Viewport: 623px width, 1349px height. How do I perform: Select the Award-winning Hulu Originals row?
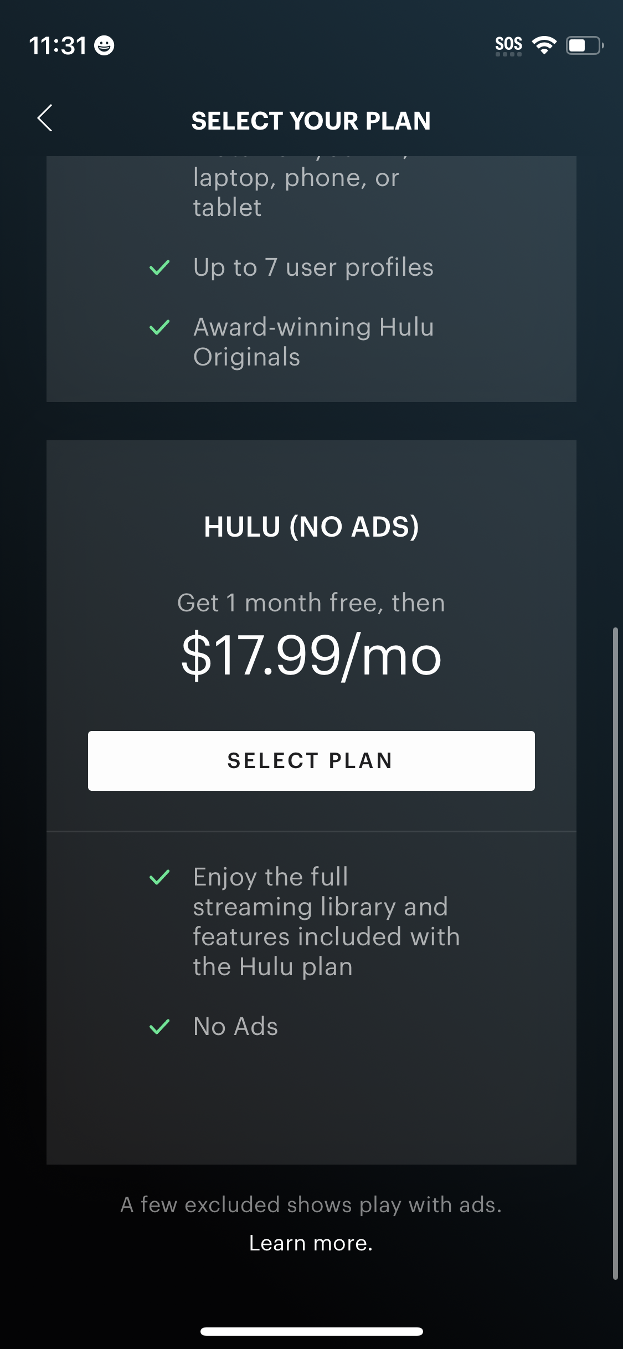[x=313, y=341]
